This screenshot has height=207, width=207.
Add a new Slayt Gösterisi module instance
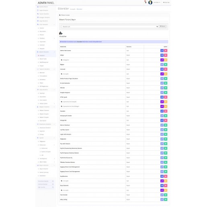(x=162, y=186)
